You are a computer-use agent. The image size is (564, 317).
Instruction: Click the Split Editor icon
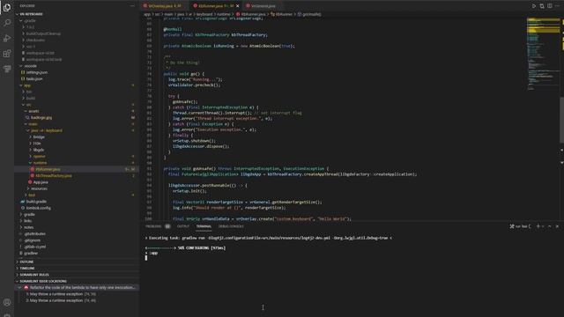coord(550,6)
